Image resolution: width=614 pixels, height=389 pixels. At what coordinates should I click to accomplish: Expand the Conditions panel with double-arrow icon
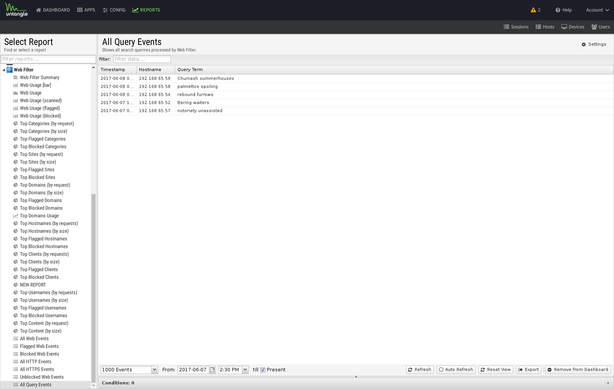click(x=608, y=383)
